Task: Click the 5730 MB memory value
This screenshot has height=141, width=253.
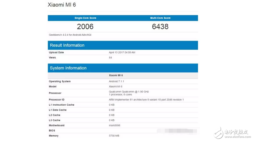Action: pos(114,136)
